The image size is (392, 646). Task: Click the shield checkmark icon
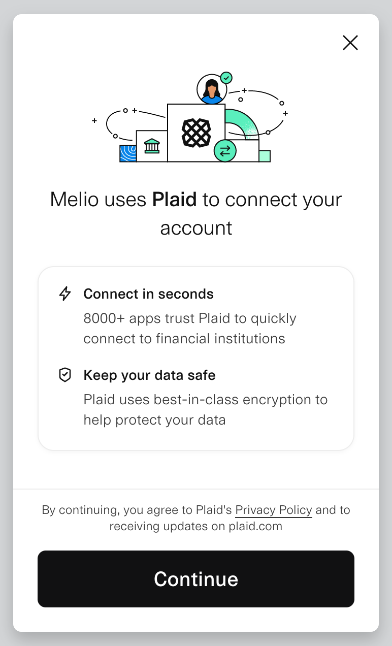pos(65,375)
